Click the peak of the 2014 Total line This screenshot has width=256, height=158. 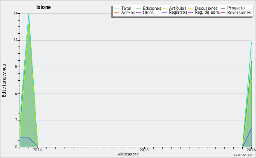pos(29,14)
